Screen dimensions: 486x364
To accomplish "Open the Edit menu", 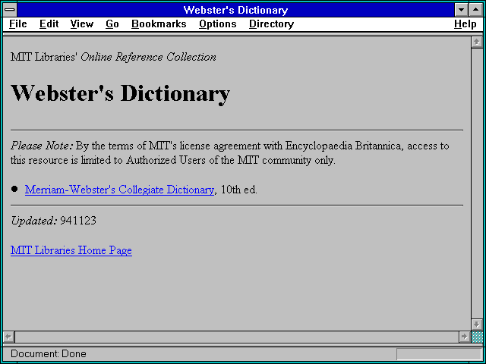I will pos(49,24).
